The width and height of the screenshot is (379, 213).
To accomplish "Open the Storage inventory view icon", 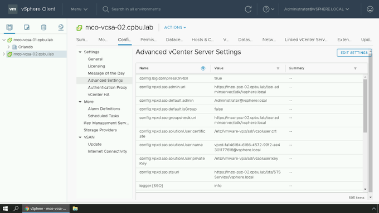I will 43,27.
